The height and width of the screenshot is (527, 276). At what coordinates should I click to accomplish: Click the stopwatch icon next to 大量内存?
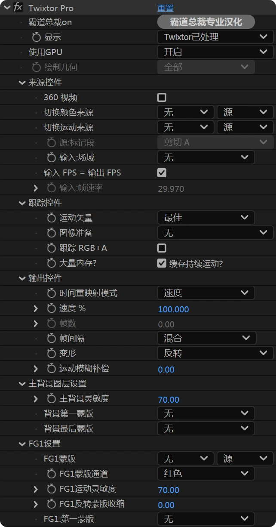coord(51,263)
